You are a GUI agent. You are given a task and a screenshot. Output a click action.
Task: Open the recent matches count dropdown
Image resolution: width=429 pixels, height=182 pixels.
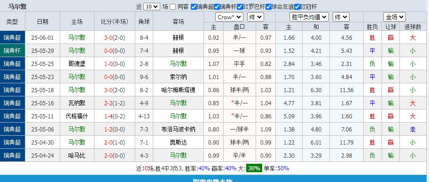tap(152, 7)
